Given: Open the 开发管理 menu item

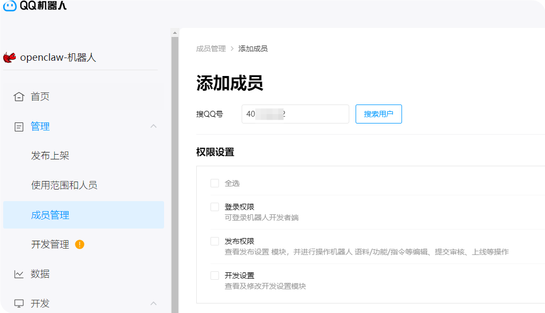Looking at the screenshot, I should point(50,244).
